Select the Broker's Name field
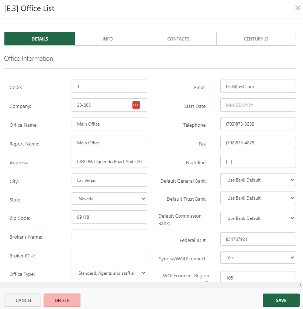The image size is (303, 309). coord(109,236)
